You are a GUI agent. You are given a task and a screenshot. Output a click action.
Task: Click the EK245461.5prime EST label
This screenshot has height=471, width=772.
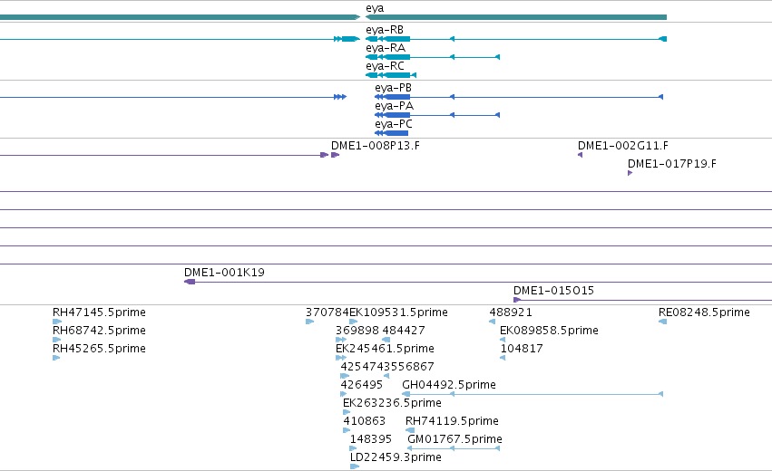tap(385, 349)
